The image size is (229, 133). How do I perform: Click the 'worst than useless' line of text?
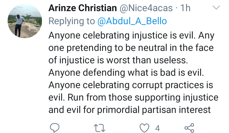147,60
